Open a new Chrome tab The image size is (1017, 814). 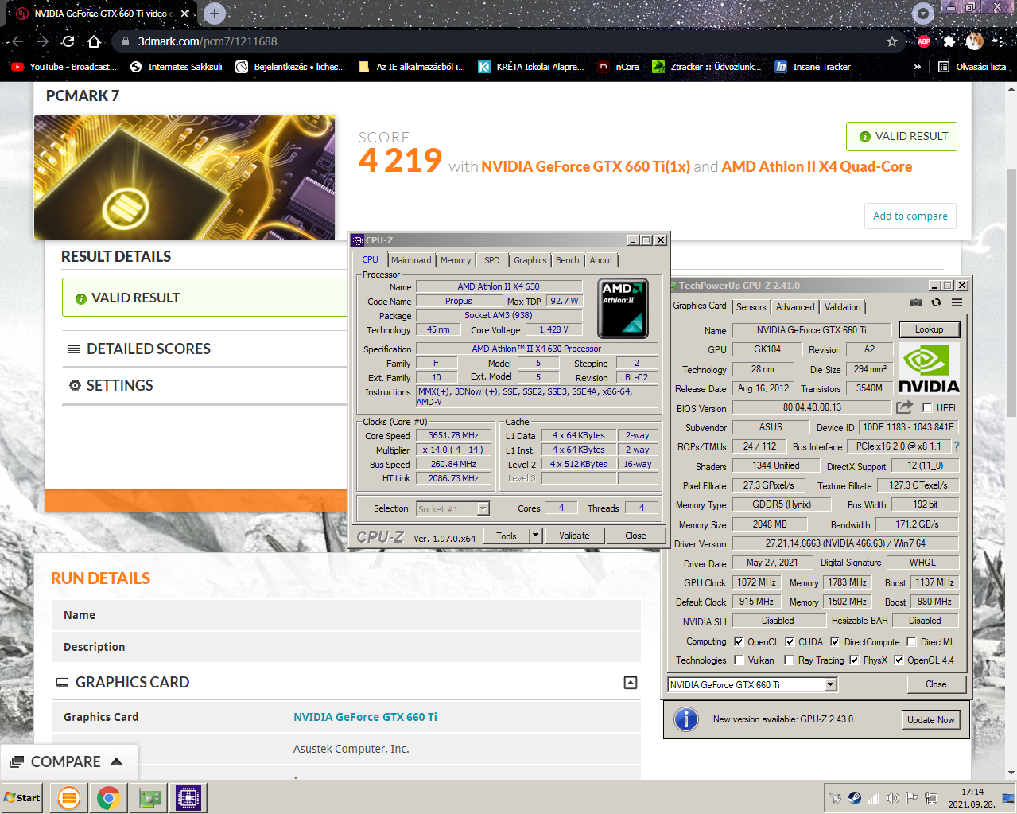214,13
